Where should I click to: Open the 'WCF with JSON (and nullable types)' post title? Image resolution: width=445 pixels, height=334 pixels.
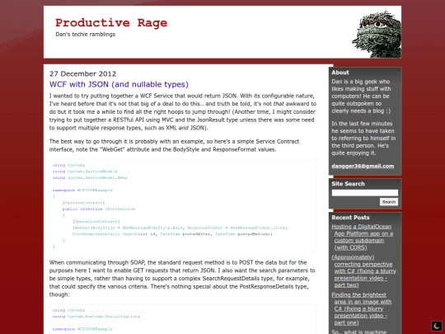119,84
